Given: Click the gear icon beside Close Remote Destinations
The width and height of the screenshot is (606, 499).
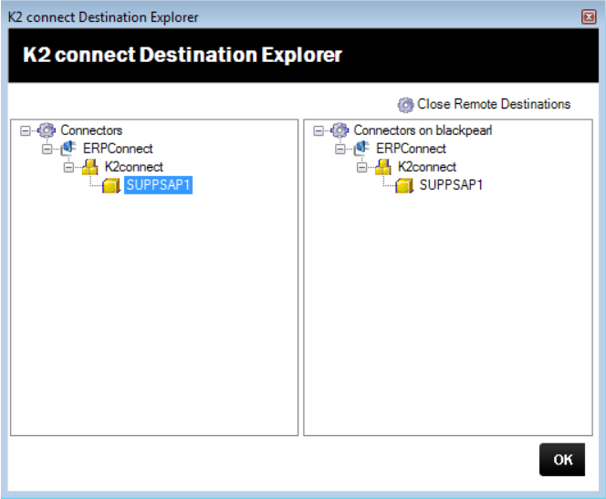Looking at the screenshot, I should pos(405,105).
